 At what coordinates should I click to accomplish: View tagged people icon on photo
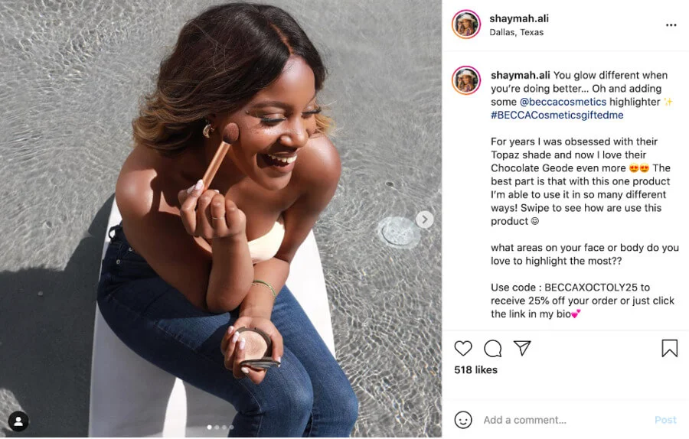(x=18, y=421)
